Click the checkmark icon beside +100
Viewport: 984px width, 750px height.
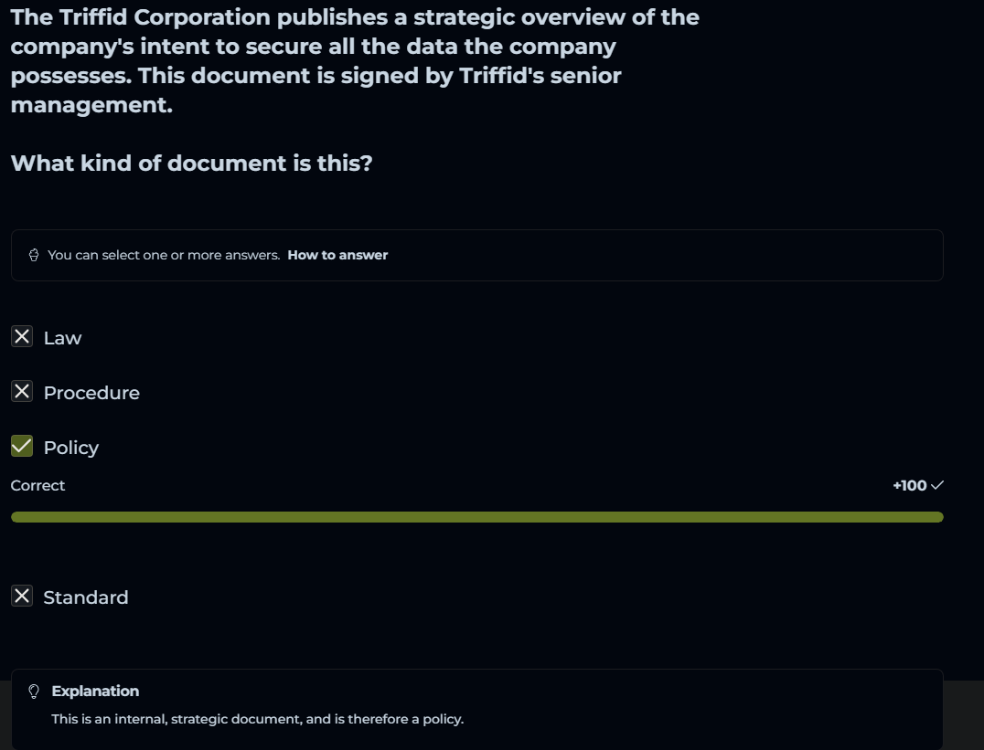[936, 485]
